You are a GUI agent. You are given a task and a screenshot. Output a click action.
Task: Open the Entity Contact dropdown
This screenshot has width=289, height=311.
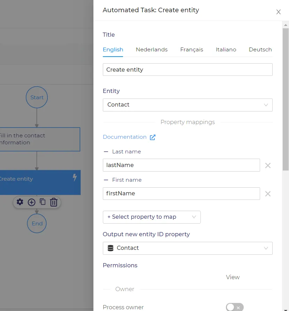click(188, 105)
